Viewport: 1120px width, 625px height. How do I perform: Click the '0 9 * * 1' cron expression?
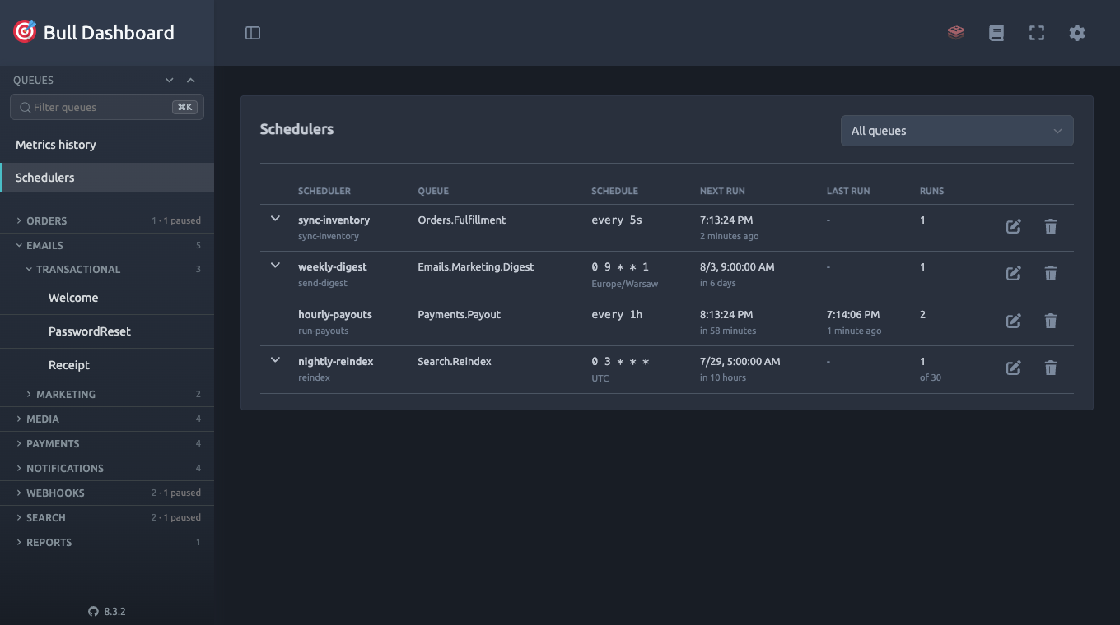coord(620,266)
